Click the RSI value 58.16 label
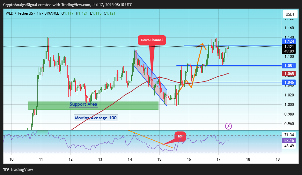 289,141
